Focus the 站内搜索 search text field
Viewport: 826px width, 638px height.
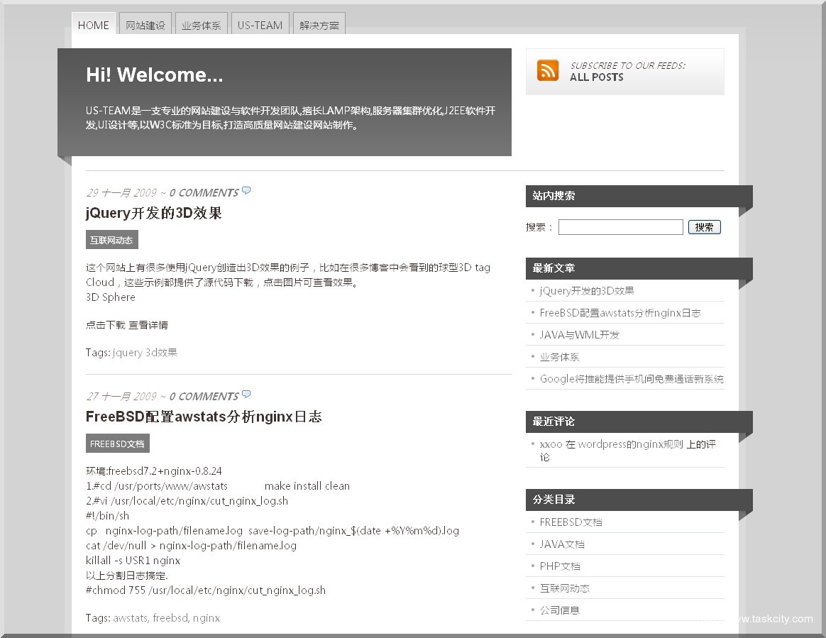click(620, 227)
